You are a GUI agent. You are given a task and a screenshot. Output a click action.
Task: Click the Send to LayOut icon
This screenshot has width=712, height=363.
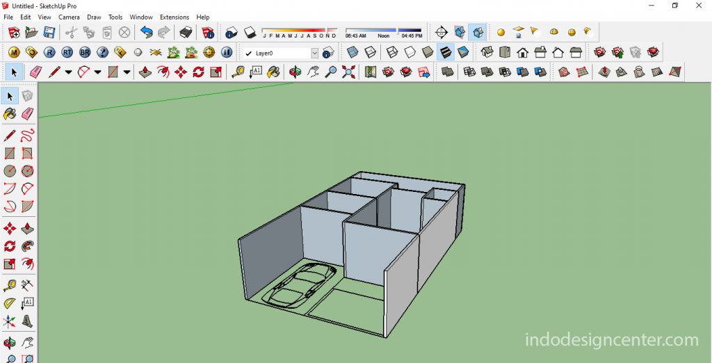point(423,72)
